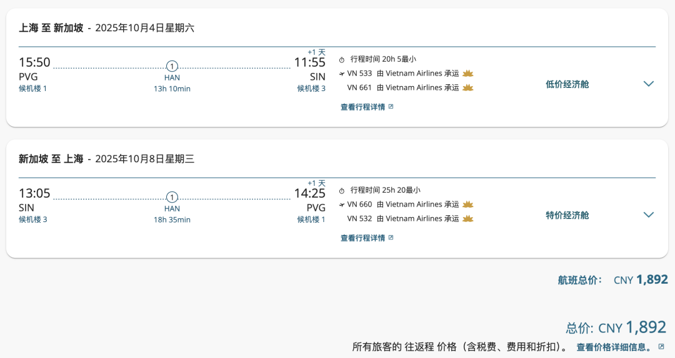Expand the 低价经济舱 fare chevron
This screenshot has height=358, width=675.
(648, 84)
